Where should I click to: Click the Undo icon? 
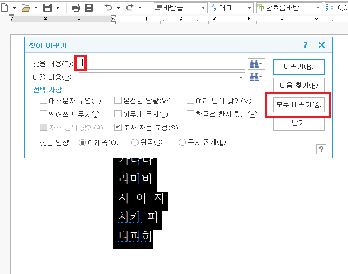(109, 8)
